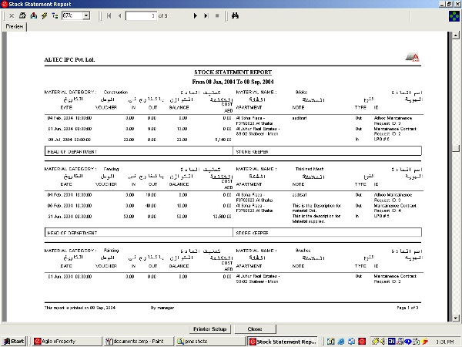Click the Printer Setup button
The image size is (462, 347).
(209, 328)
